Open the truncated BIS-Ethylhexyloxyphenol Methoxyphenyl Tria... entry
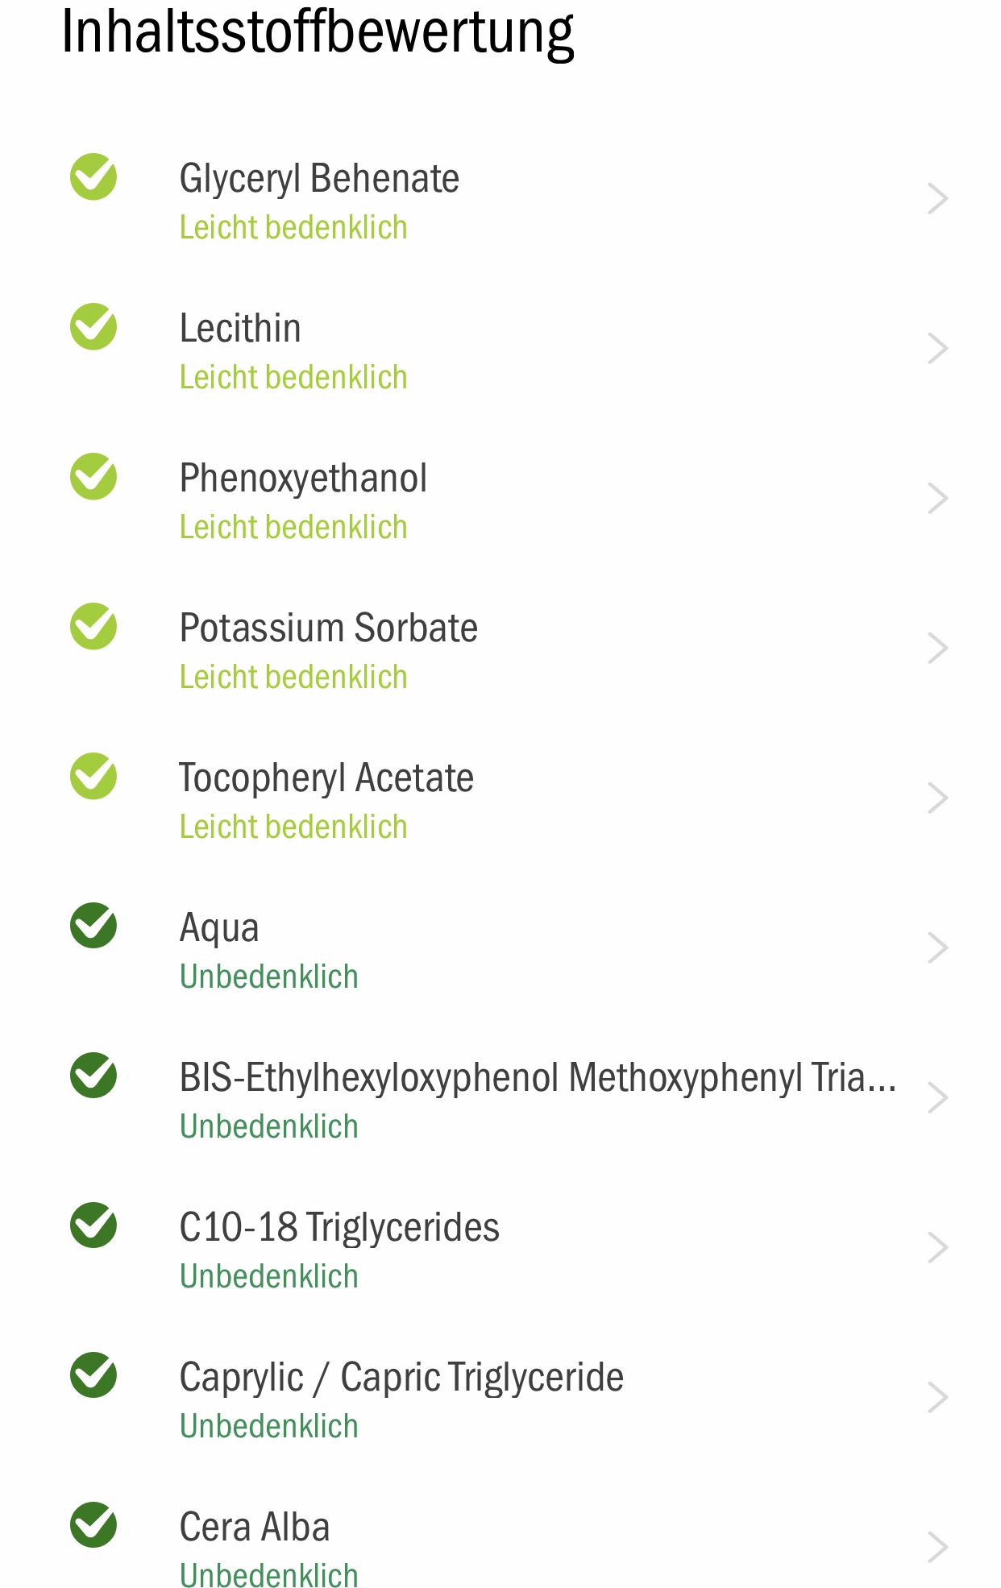Screen dimensions: 1001x1588 500,1099
